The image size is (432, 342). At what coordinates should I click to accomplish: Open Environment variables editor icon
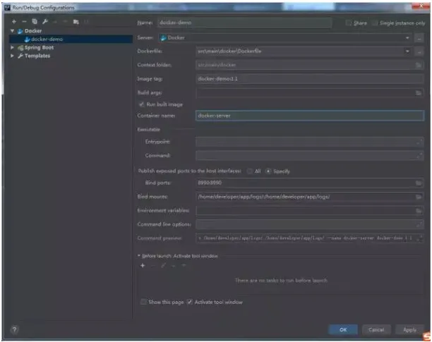[419, 211]
